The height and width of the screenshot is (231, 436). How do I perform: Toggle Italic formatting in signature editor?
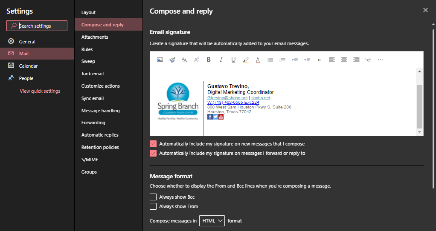[x=221, y=60]
